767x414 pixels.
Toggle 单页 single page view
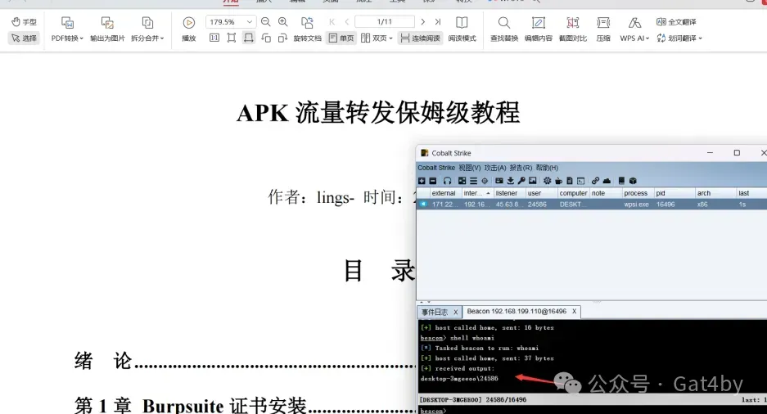pyautogui.click(x=341, y=38)
